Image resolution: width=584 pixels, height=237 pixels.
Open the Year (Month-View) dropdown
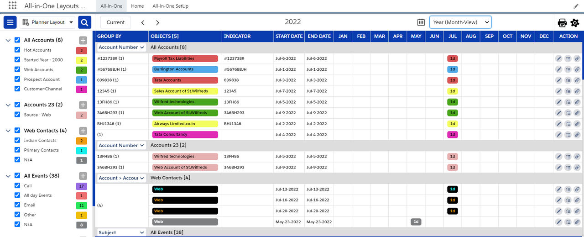tap(460, 22)
